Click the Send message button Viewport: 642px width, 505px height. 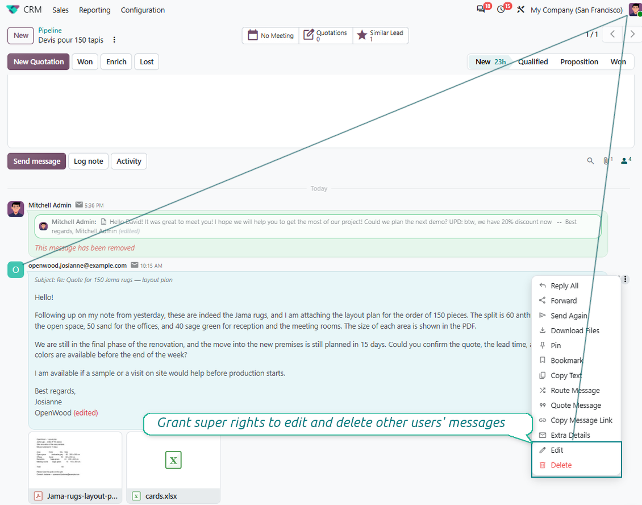pyautogui.click(x=37, y=161)
